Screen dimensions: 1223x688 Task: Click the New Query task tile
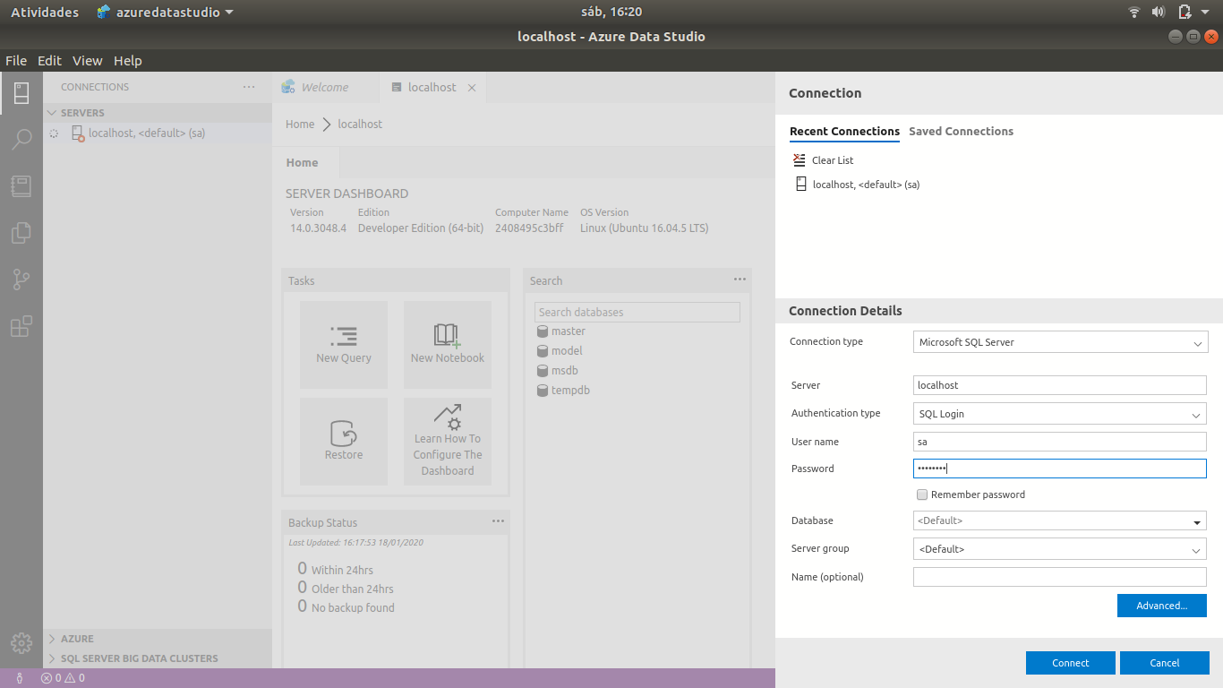pyautogui.click(x=344, y=345)
